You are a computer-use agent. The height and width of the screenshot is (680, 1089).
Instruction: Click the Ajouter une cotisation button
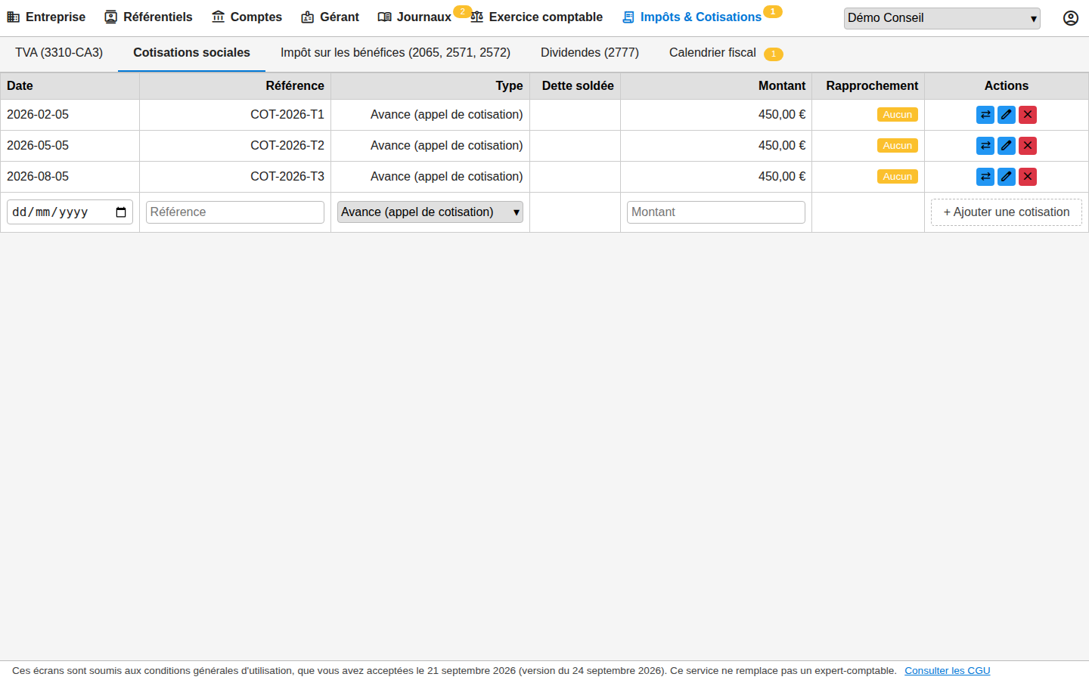(1007, 212)
